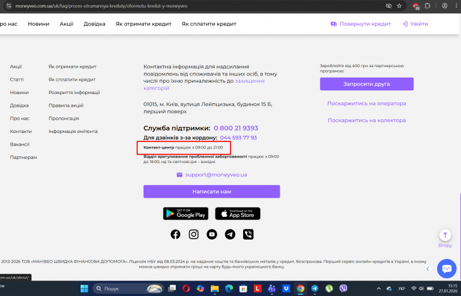
Task: Bookmark this page with the star icon
Action: tap(399, 6)
